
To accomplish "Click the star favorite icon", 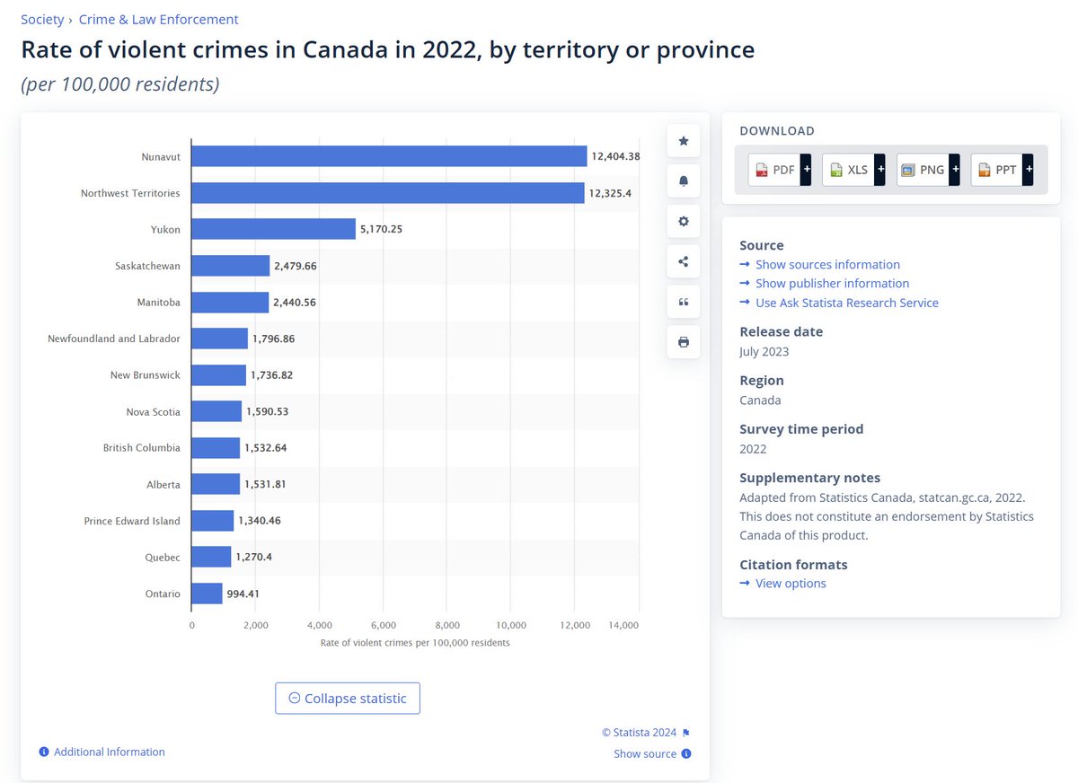I will 684,141.
